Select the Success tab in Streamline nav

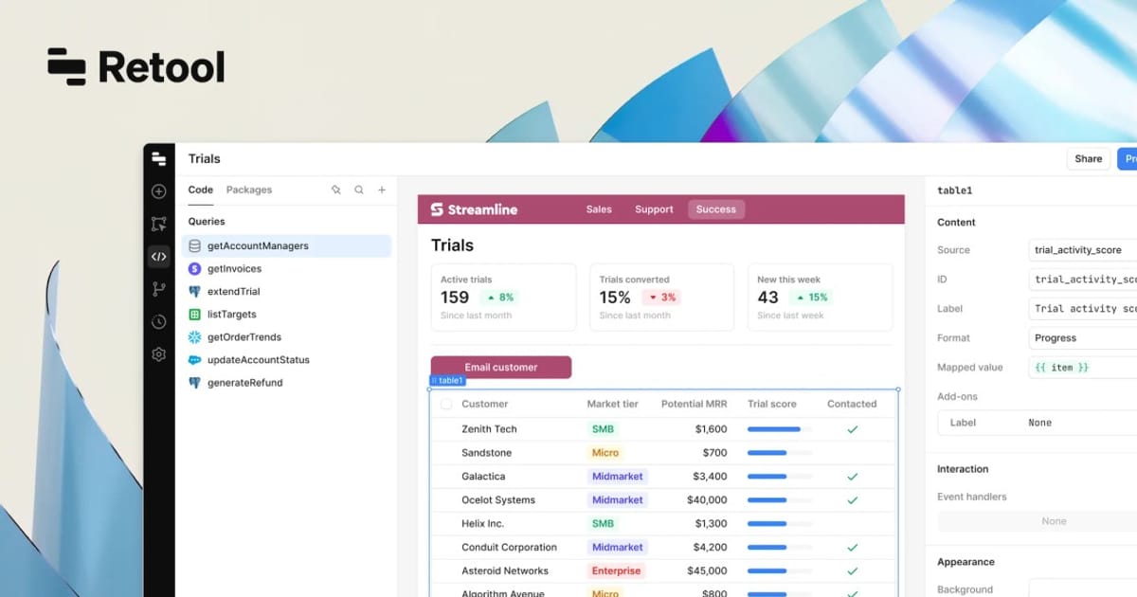[716, 209]
